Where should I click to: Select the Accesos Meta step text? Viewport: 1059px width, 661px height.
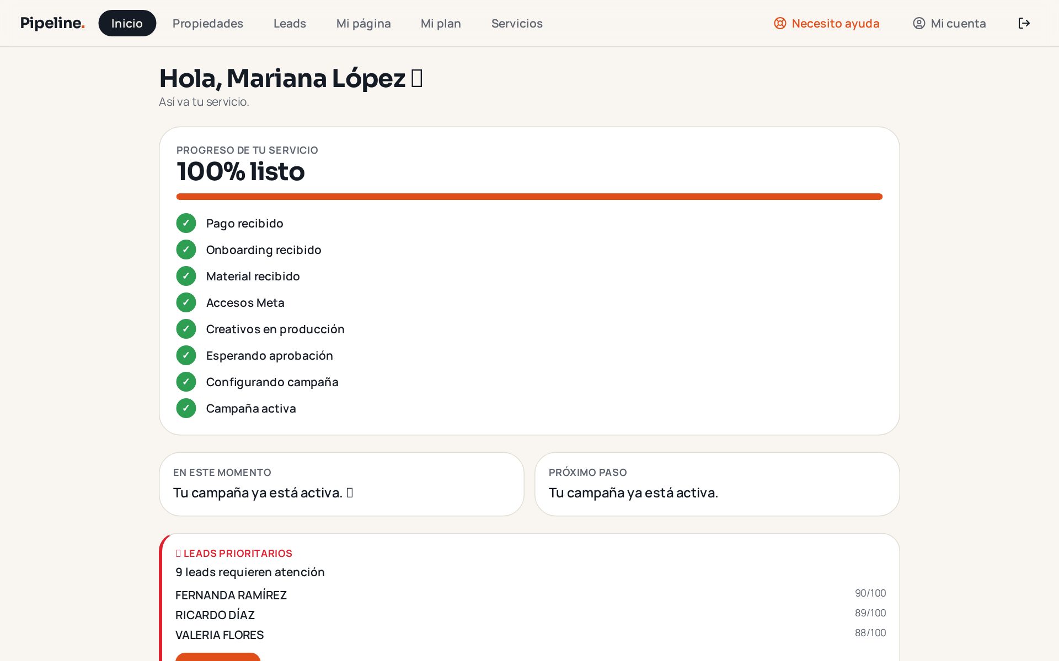pyautogui.click(x=245, y=302)
